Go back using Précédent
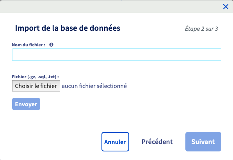The height and width of the screenshot is (160, 233). 157,142
